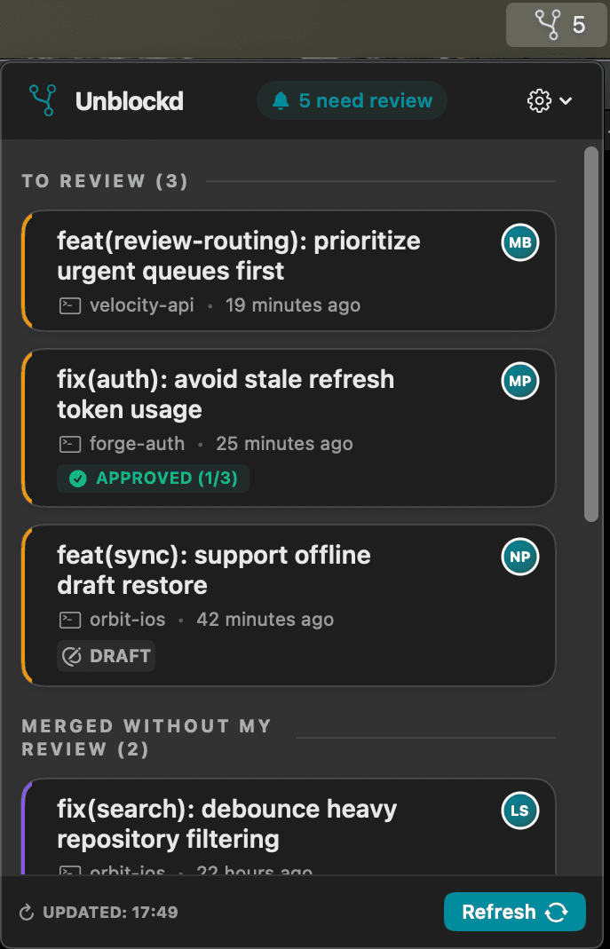Click the LS avatar on the search fix
610x949 pixels.
pos(520,811)
